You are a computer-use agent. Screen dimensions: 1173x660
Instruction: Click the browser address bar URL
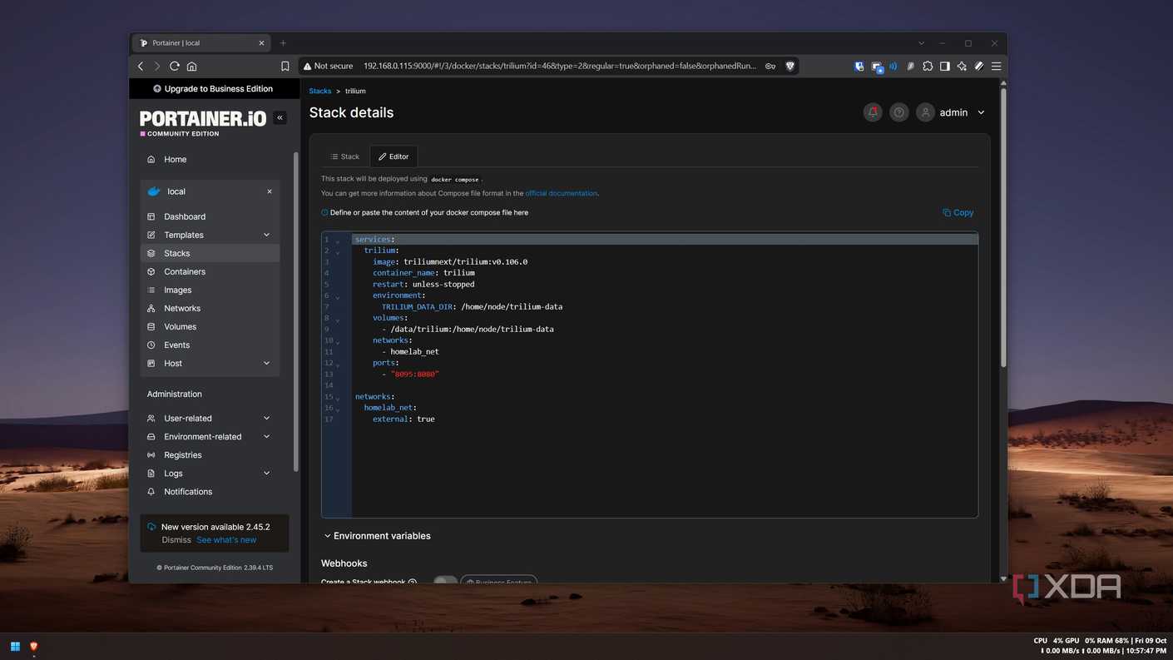tap(560, 66)
